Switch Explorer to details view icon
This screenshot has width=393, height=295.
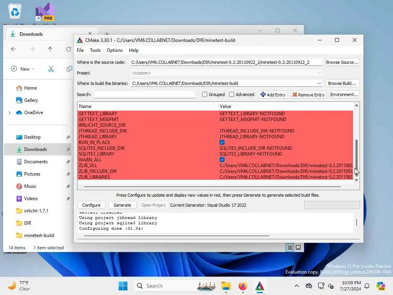(290, 248)
